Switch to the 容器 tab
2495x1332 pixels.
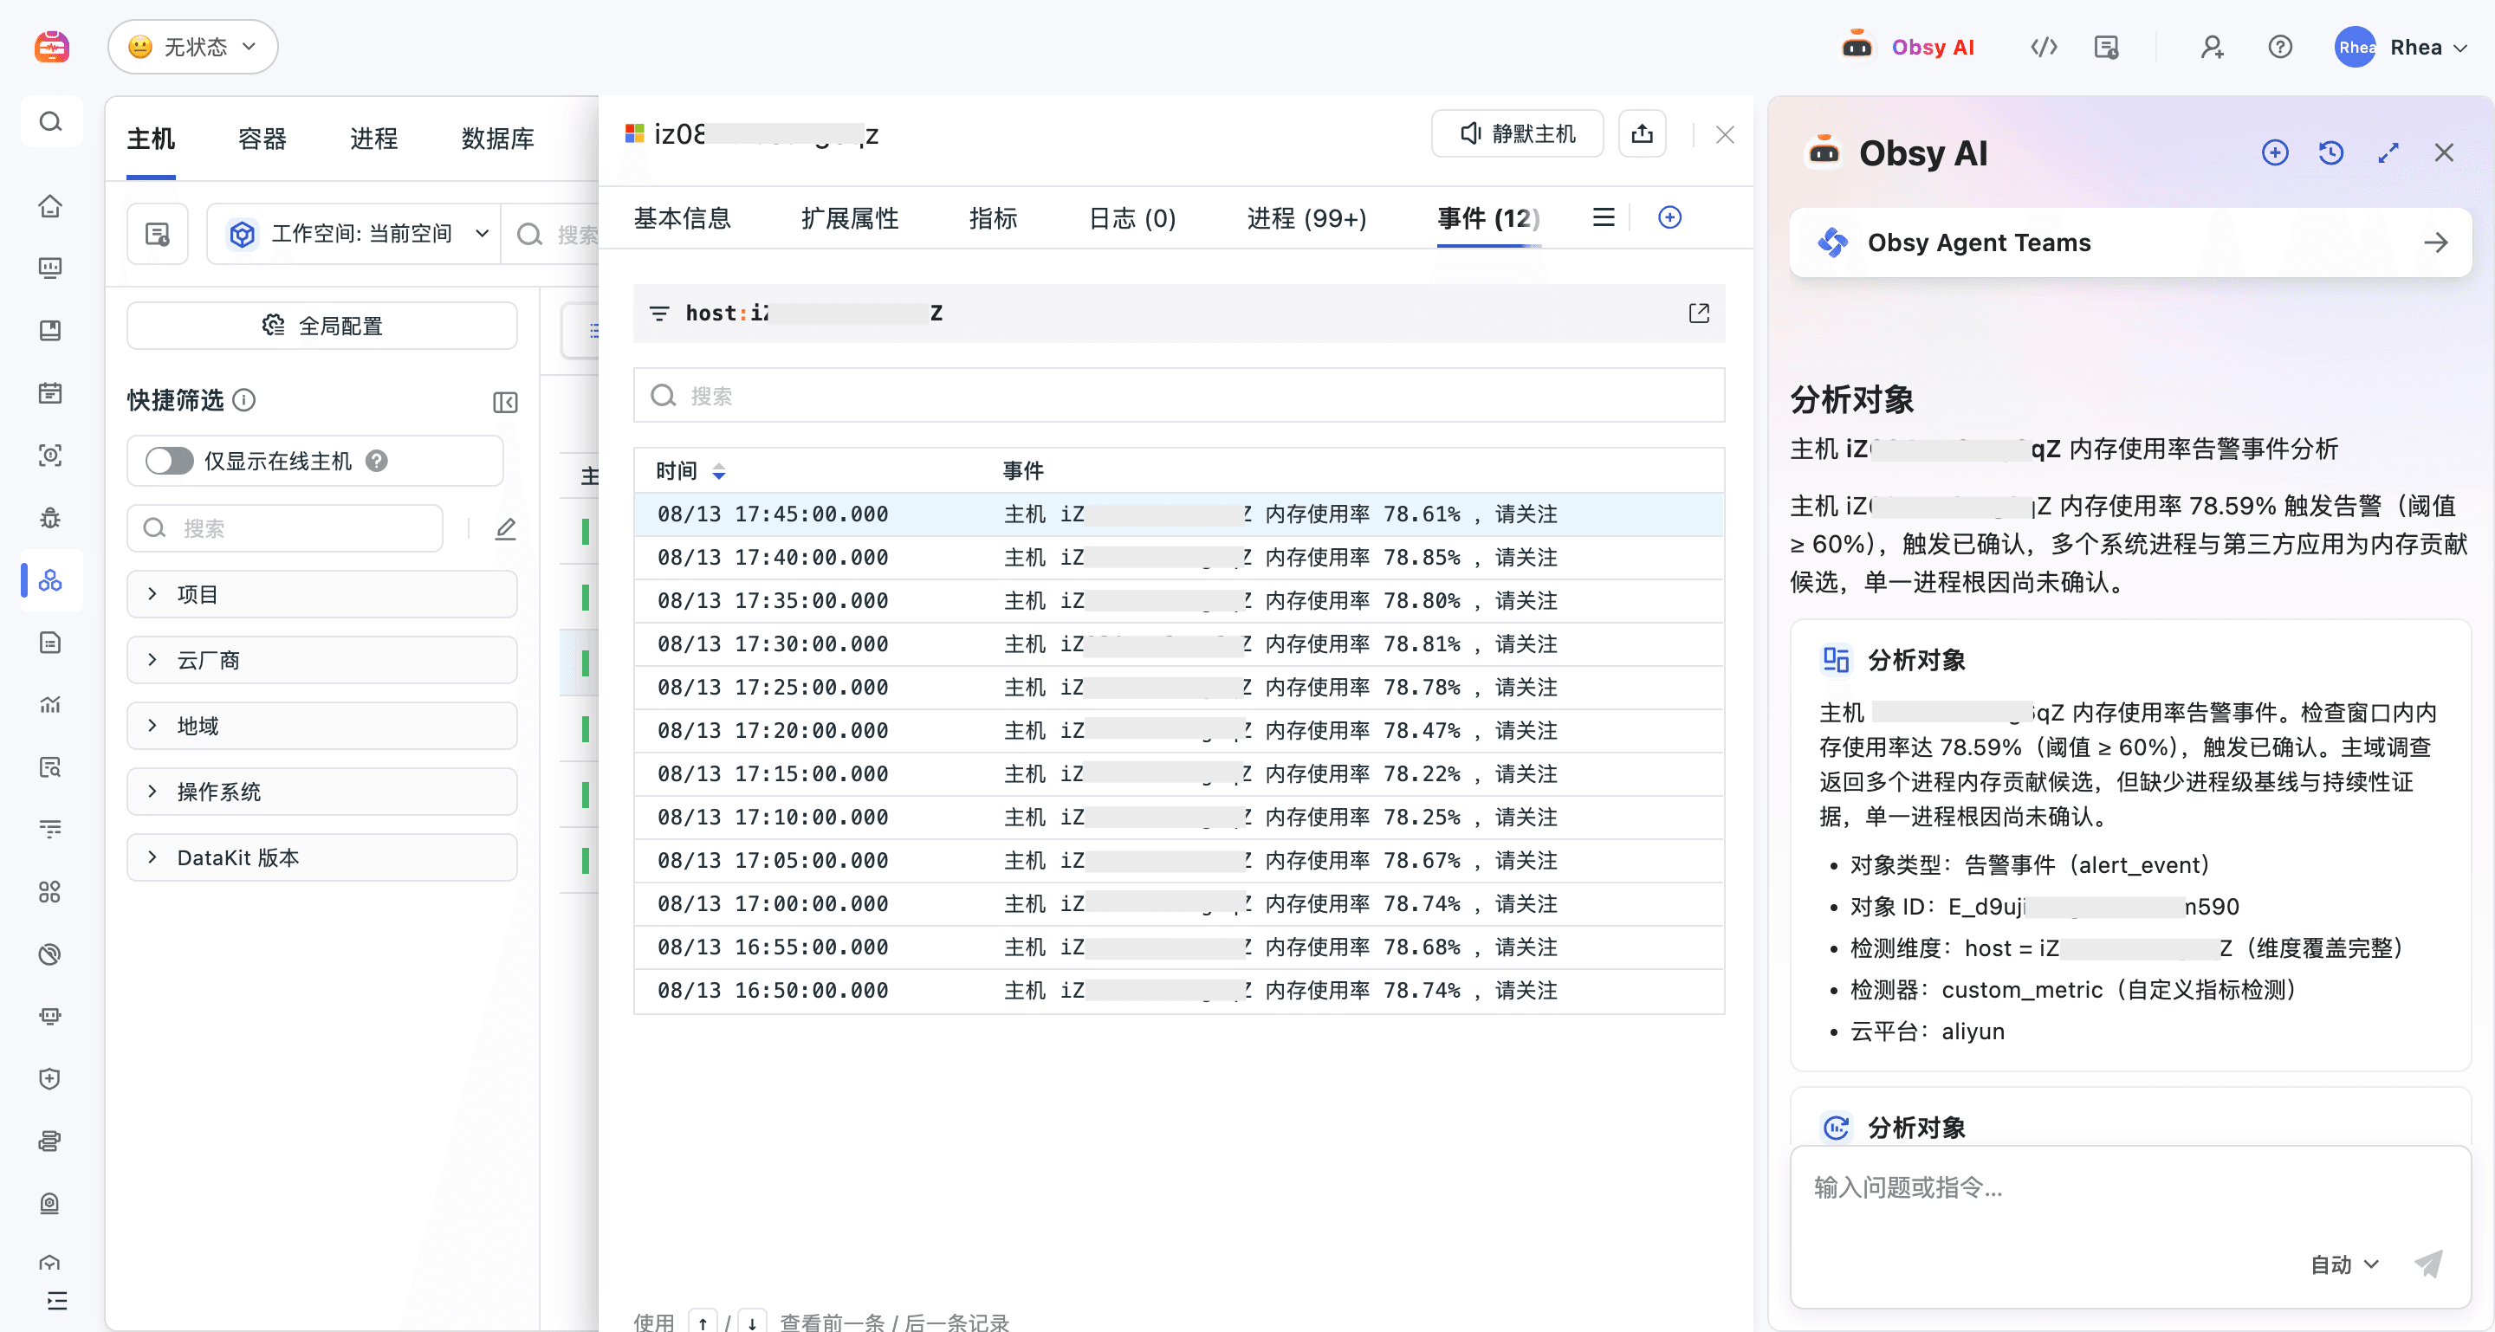click(x=262, y=139)
